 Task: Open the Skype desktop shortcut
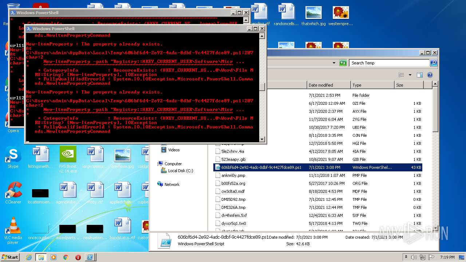point(13,158)
